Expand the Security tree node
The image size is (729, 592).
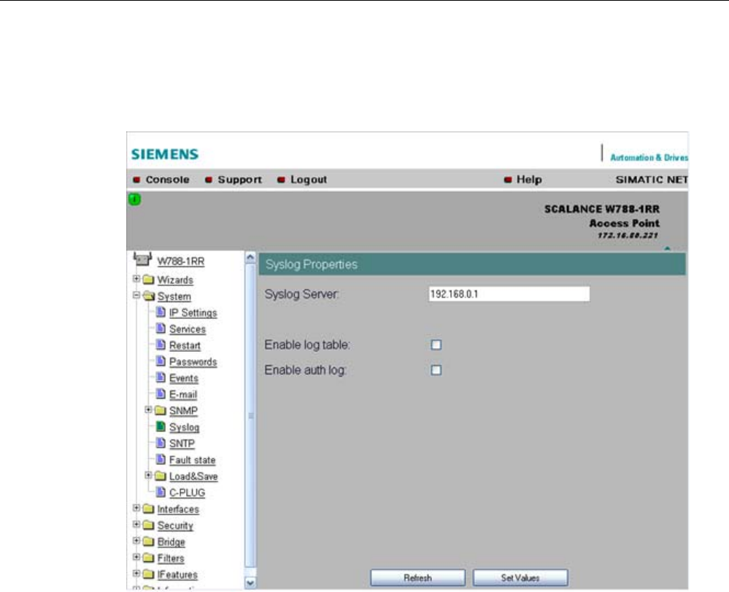[136, 523]
